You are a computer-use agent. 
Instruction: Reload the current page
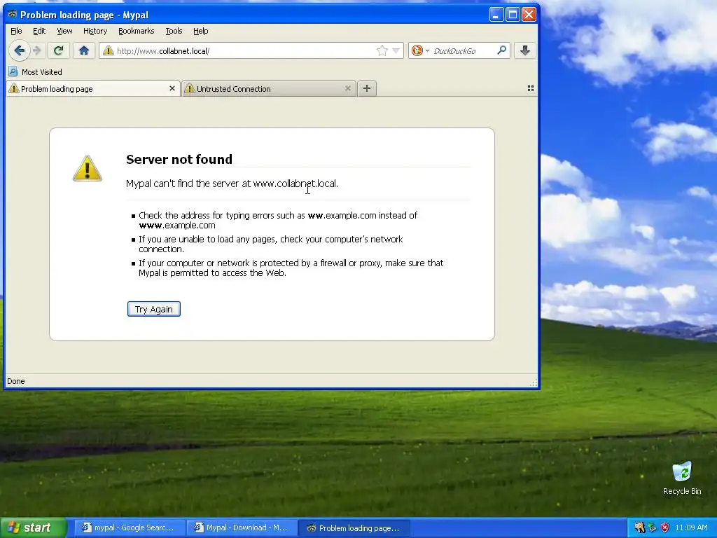pos(58,50)
